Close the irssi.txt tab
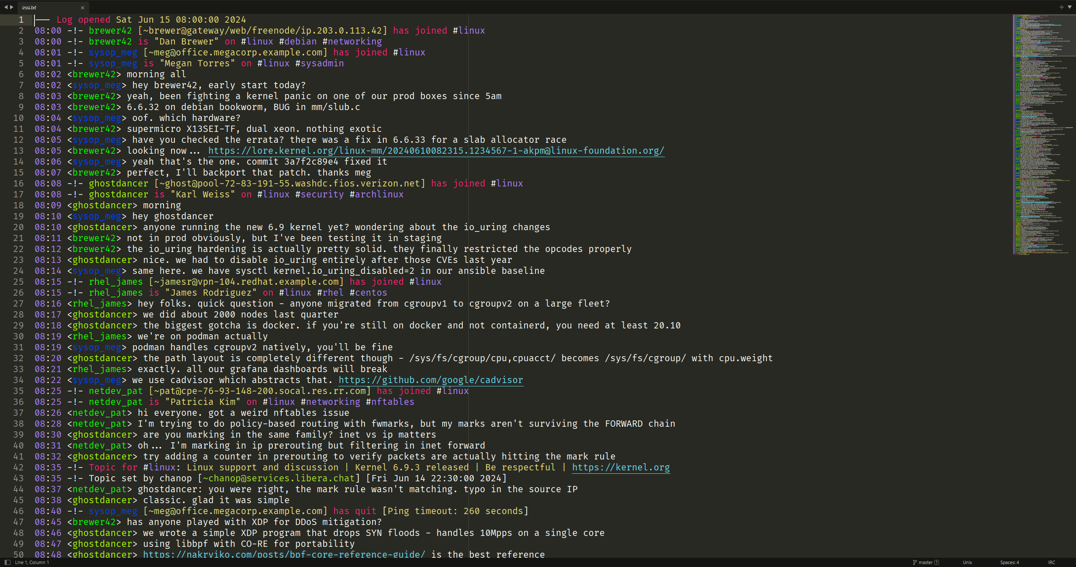The height and width of the screenshot is (567, 1076). [82, 8]
